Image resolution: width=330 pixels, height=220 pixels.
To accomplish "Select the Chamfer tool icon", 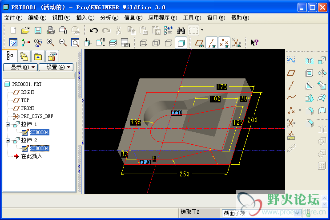I will (310, 123).
